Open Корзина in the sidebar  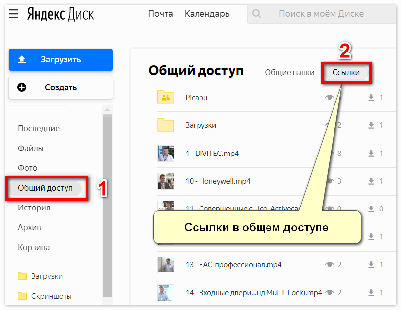pos(34,248)
